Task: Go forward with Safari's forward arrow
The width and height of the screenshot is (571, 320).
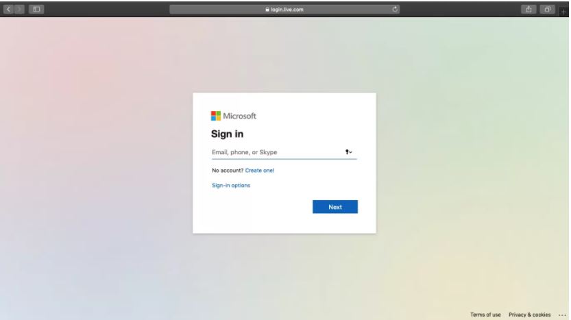Action: (19, 9)
